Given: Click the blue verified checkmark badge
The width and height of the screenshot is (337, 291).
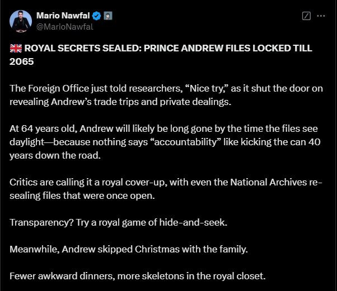Looking at the screenshot, I should click(x=96, y=16).
